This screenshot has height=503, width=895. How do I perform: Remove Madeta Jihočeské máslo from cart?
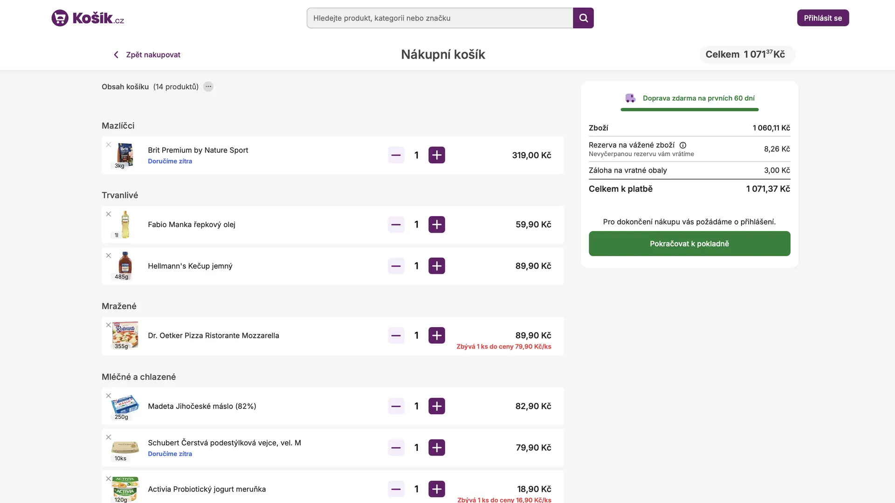[109, 396]
